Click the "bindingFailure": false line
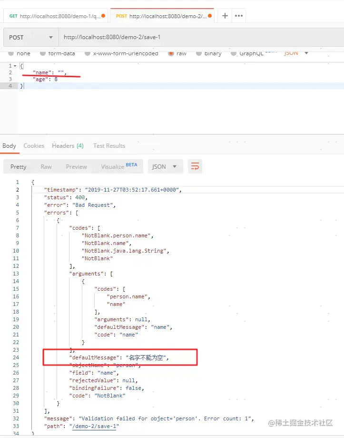344x438 pixels. tap(107, 388)
